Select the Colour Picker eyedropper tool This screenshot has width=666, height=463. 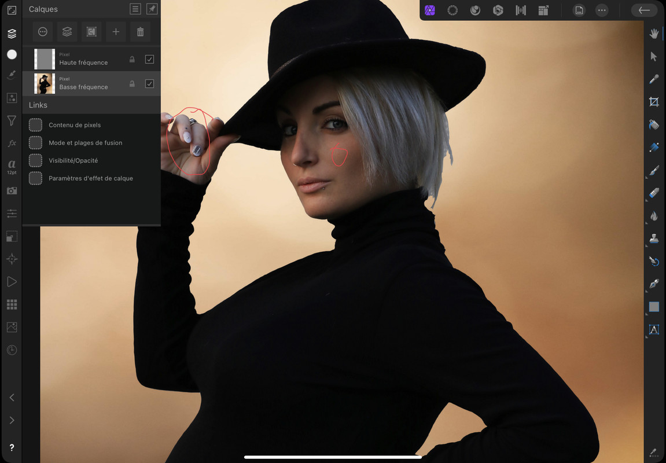click(x=654, y=79)
